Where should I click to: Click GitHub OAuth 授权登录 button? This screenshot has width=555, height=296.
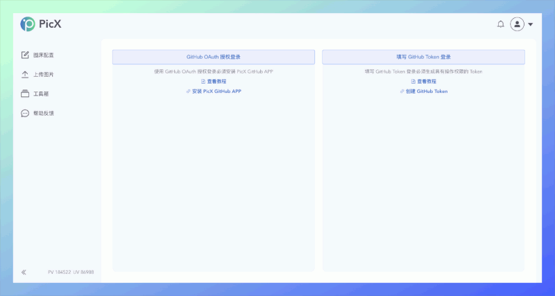(x=214, y=57)
